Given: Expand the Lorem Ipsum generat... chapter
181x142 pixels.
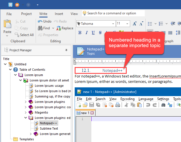Looking at the screenshot, I should coord(31,134).
